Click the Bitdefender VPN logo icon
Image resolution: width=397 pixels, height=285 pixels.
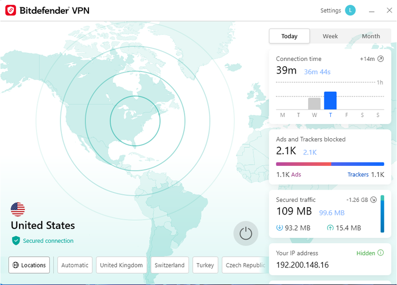point(11,11)
